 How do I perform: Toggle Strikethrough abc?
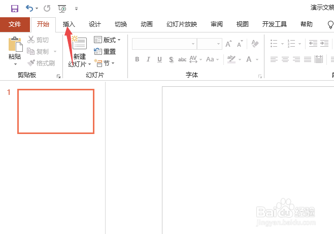tap(182, 59)
